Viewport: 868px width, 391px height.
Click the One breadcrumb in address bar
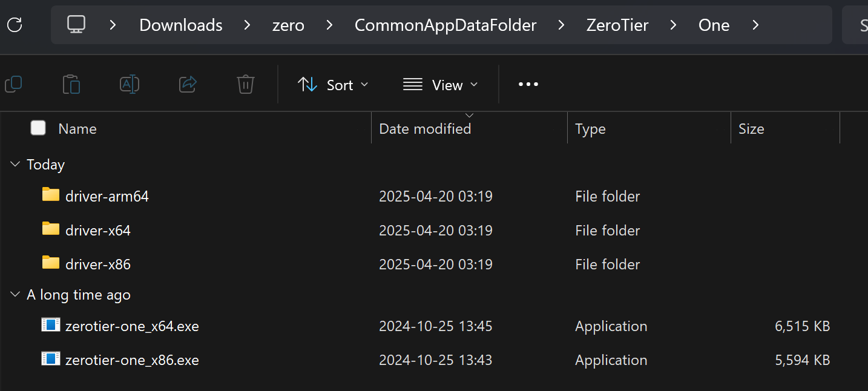[714, 25]
